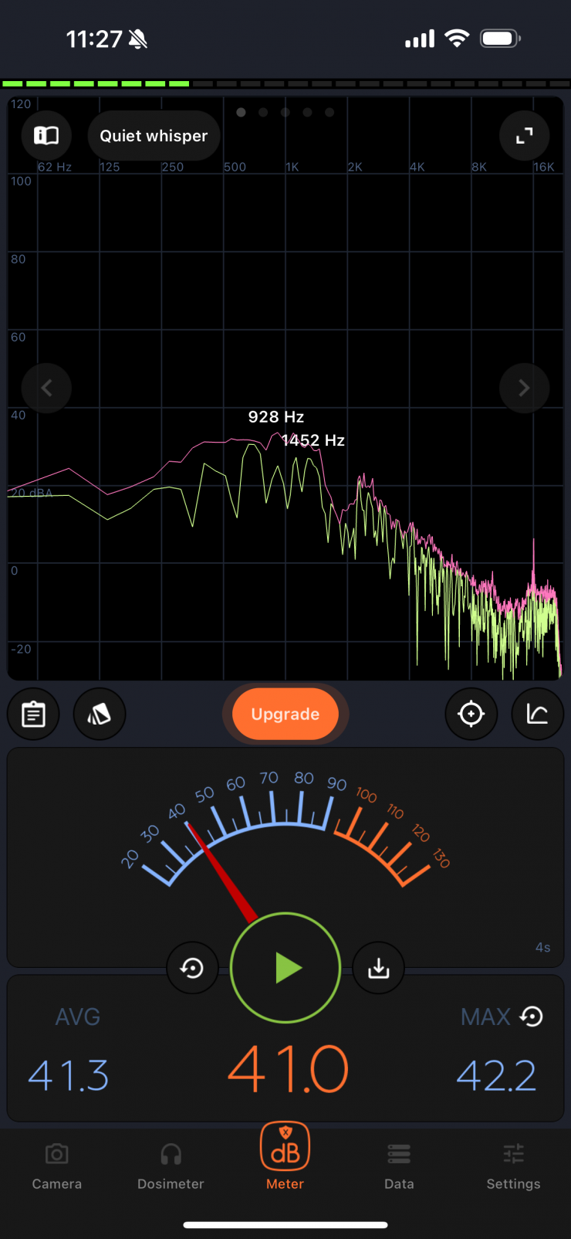Expand the spectrum chart to fullscreen

tap(525, 136)
